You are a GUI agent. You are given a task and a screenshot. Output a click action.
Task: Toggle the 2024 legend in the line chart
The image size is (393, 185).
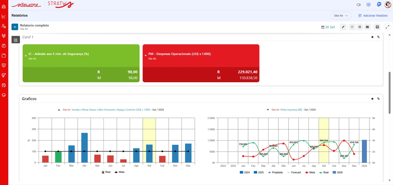245,172
